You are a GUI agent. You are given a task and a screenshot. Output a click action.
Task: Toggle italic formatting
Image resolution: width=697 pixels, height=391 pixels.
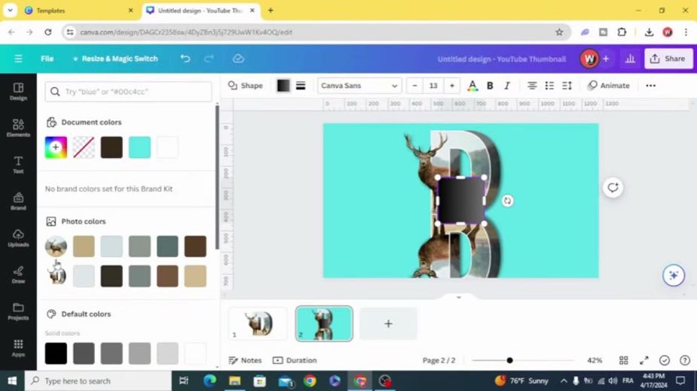coord(507,86)
